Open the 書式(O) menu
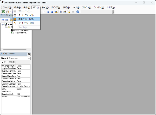The width and height of the screenshot is (156, 115). pyautogui.click(x=45, y=8)
